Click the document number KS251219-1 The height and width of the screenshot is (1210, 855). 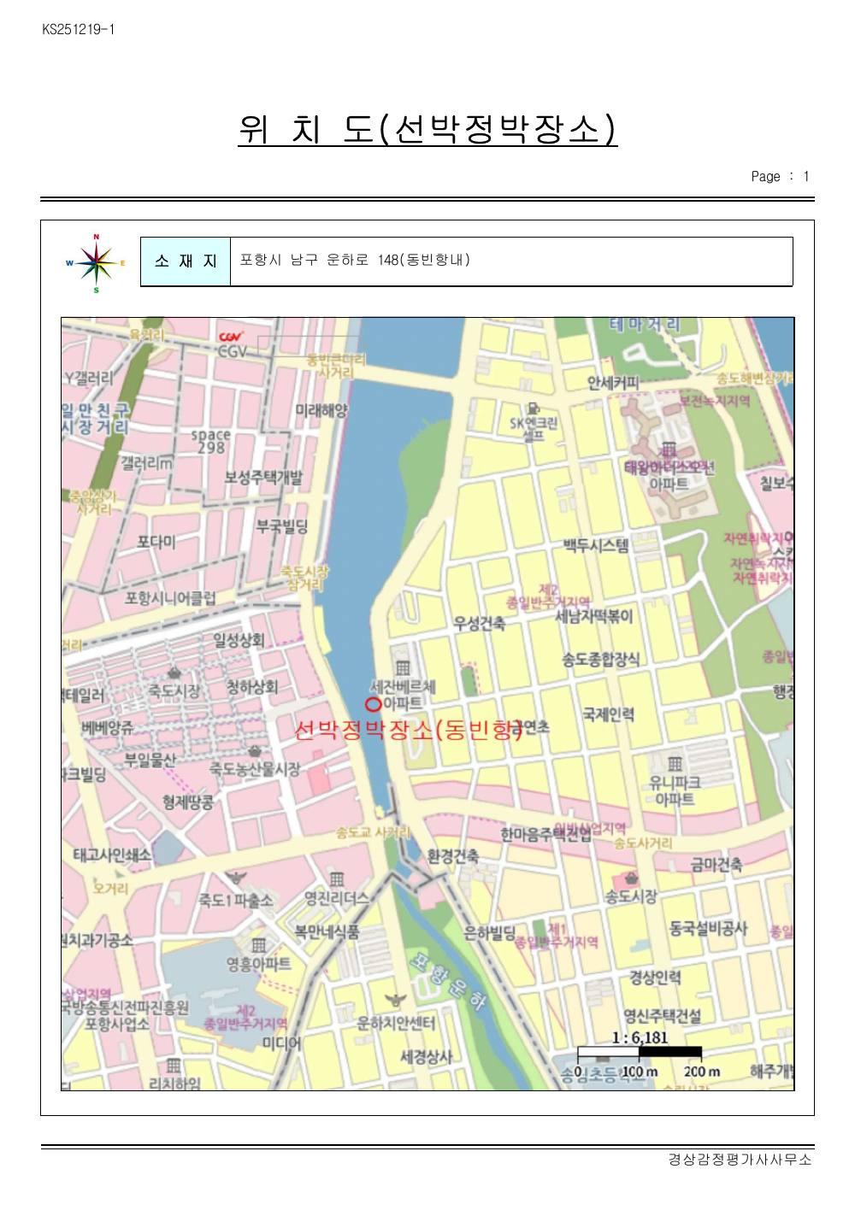pyautogui.click(x=79, y=30)
